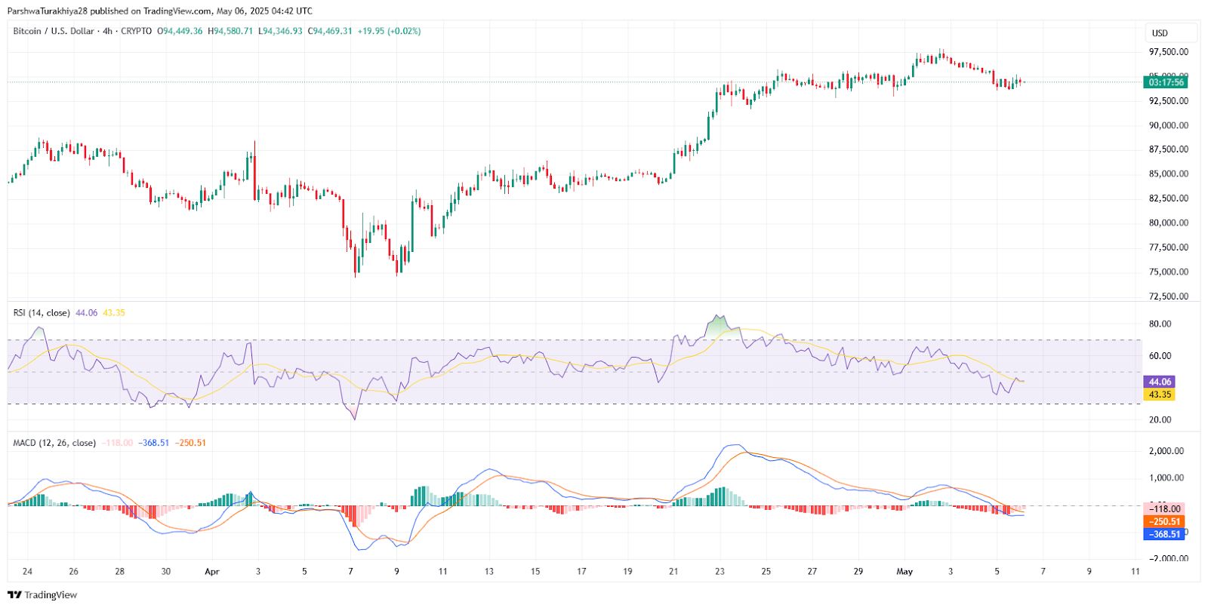The width and height of the screenshot is (1208, 608).
Task: Click the 80.00 RSI scale label
Action: (x=1160, y=324)
